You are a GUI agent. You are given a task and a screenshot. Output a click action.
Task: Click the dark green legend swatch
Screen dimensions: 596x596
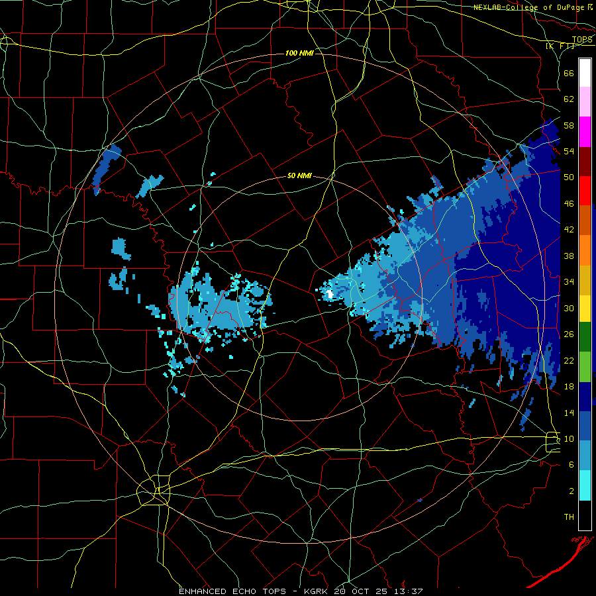click(x=585, y=337)
